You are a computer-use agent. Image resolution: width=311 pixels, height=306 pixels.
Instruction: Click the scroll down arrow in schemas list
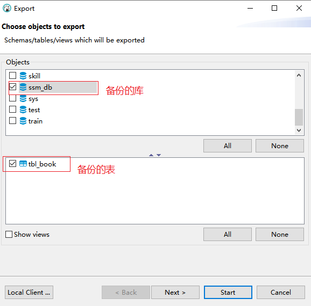tap(299, 130)
